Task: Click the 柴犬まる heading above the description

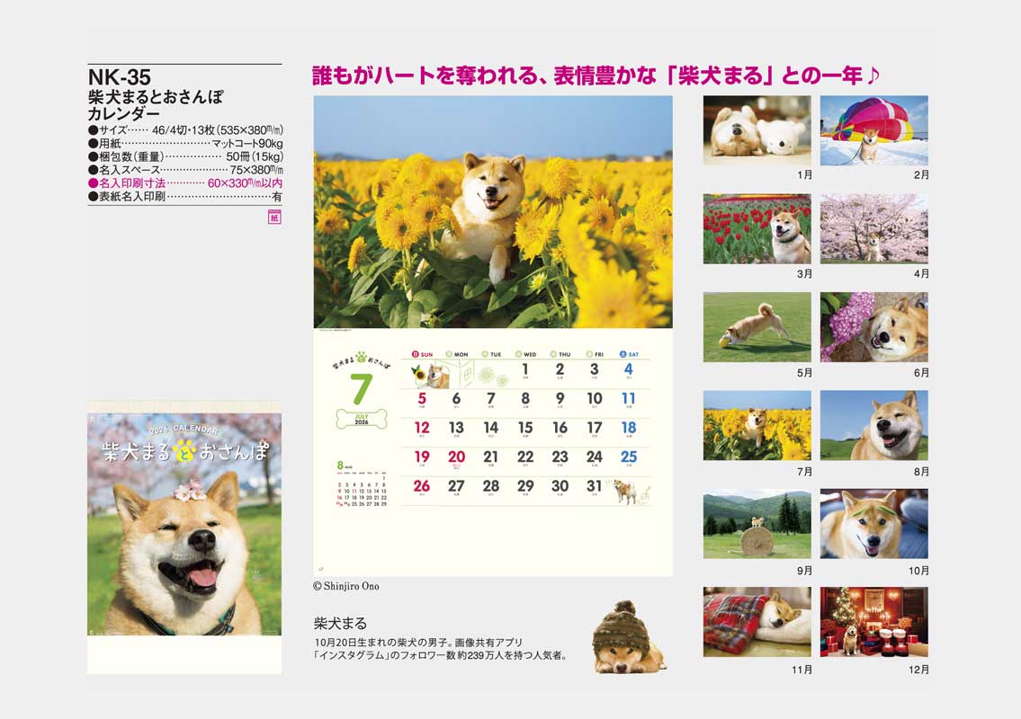Action: [340, 624]
